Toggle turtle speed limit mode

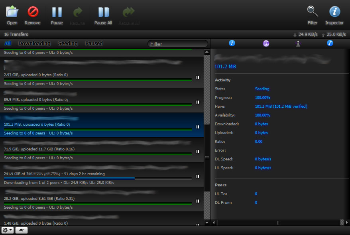(22, 230)
